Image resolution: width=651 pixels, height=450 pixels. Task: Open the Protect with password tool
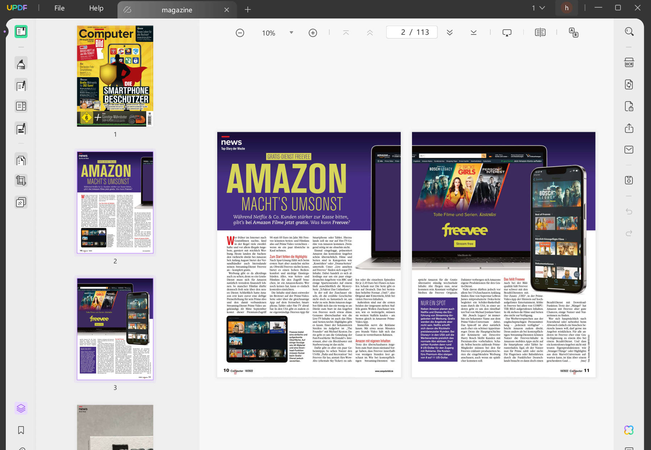[x=629, y=106]
